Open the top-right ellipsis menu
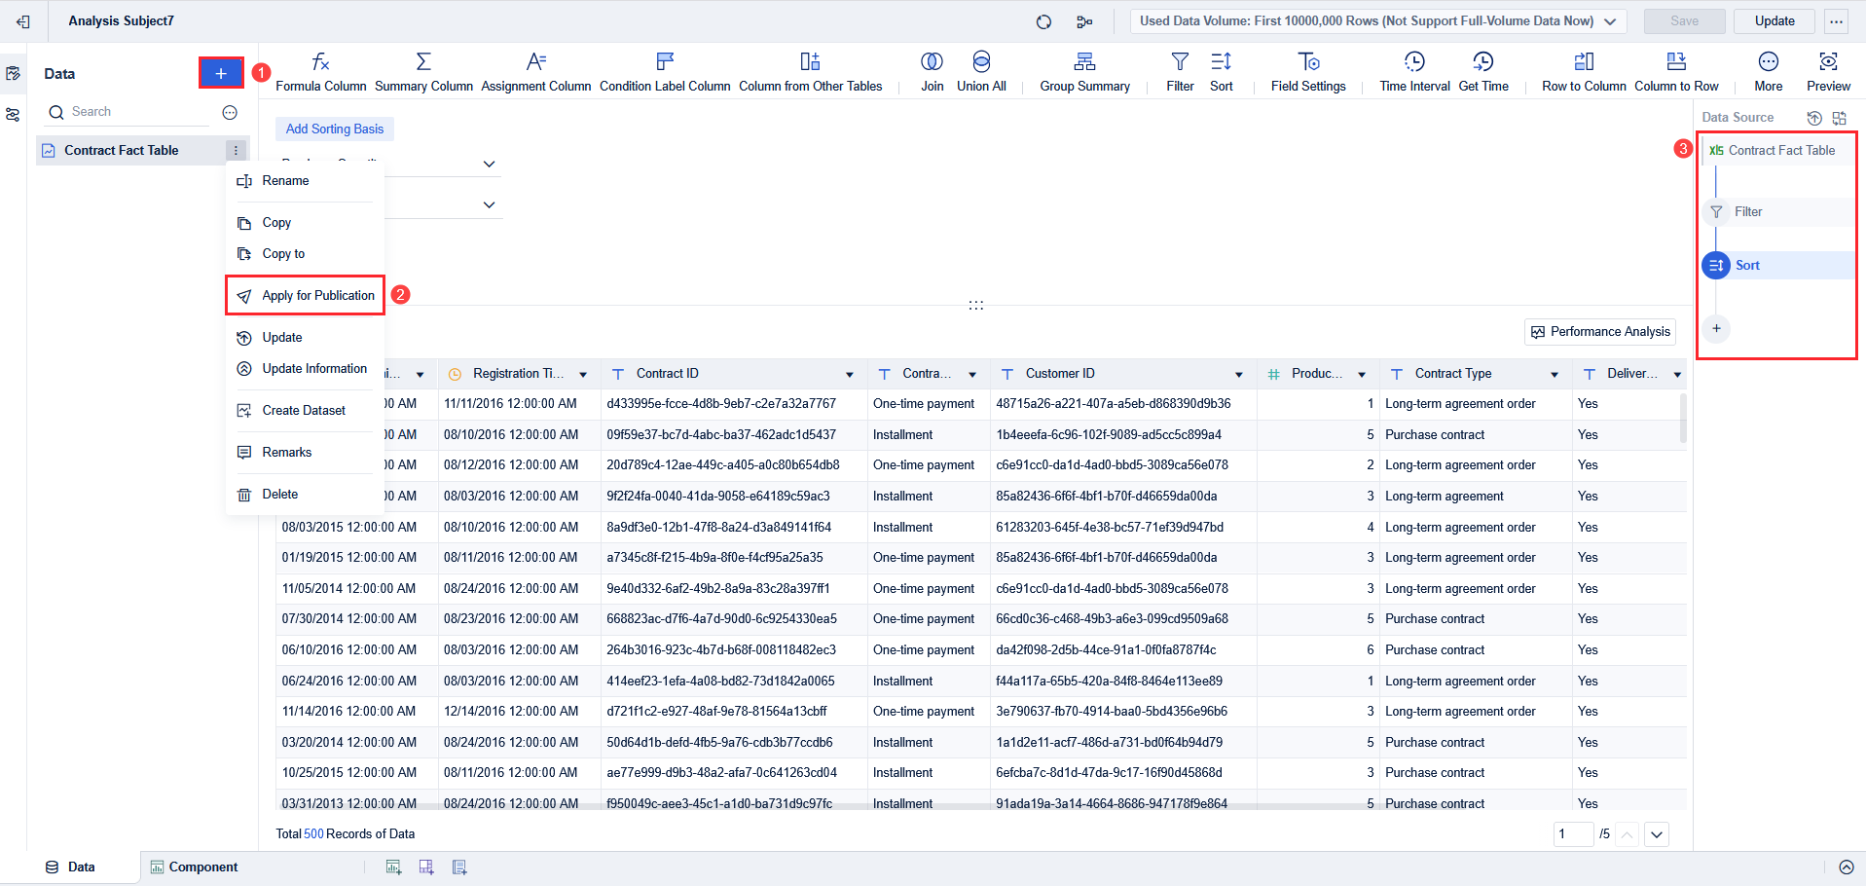This screenshot has width=1866, height=886. tap(1836, 21)
